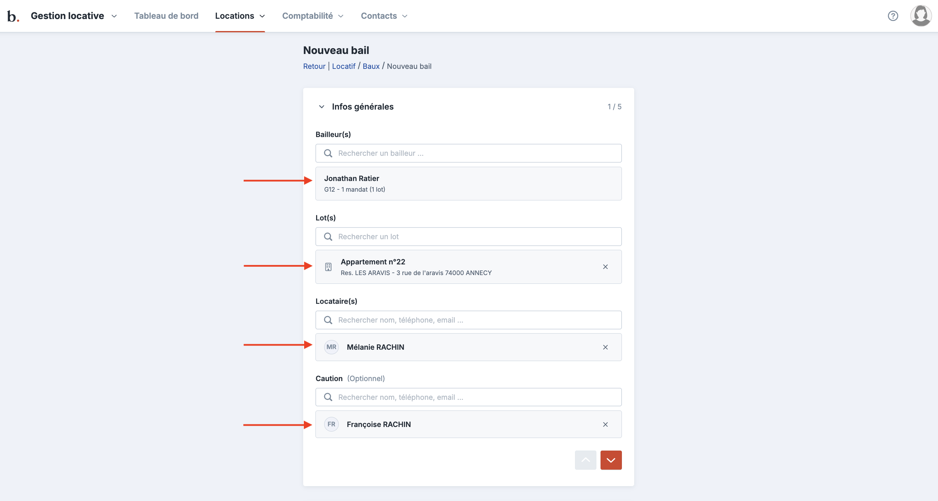Open the Locations menu

click(x=240, y=16)
